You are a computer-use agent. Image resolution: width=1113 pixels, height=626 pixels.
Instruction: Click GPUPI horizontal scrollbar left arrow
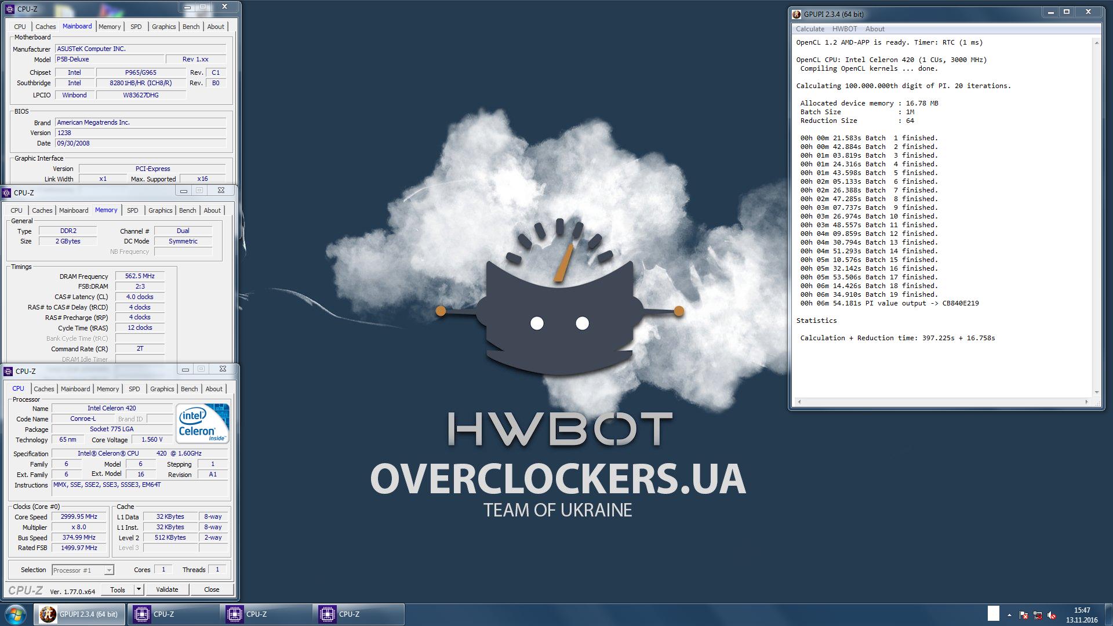pyautogui.click(x=799, y=402)
